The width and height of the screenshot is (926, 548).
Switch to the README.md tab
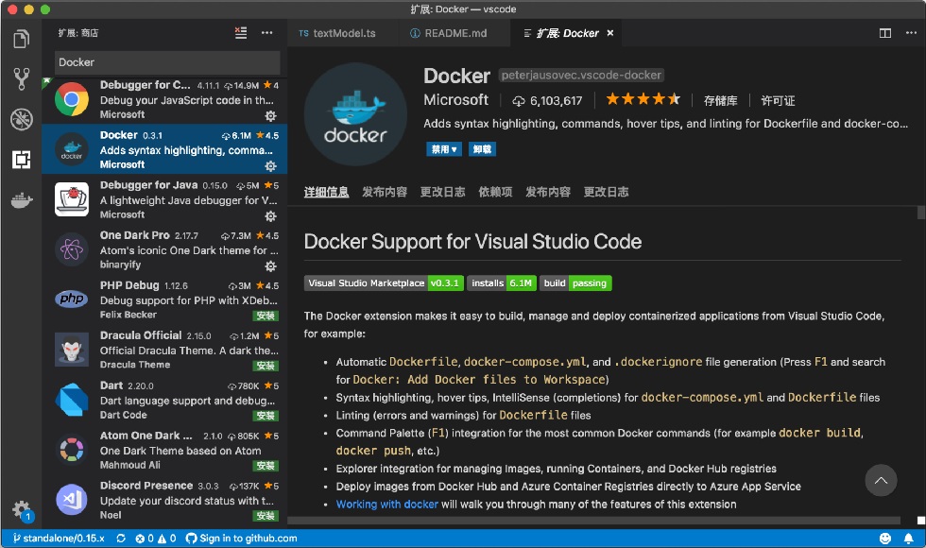pyautogui.click(x=449, y=33)
